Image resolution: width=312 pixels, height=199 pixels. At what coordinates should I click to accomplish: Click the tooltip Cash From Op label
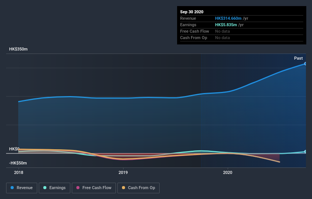click(193, 38)
